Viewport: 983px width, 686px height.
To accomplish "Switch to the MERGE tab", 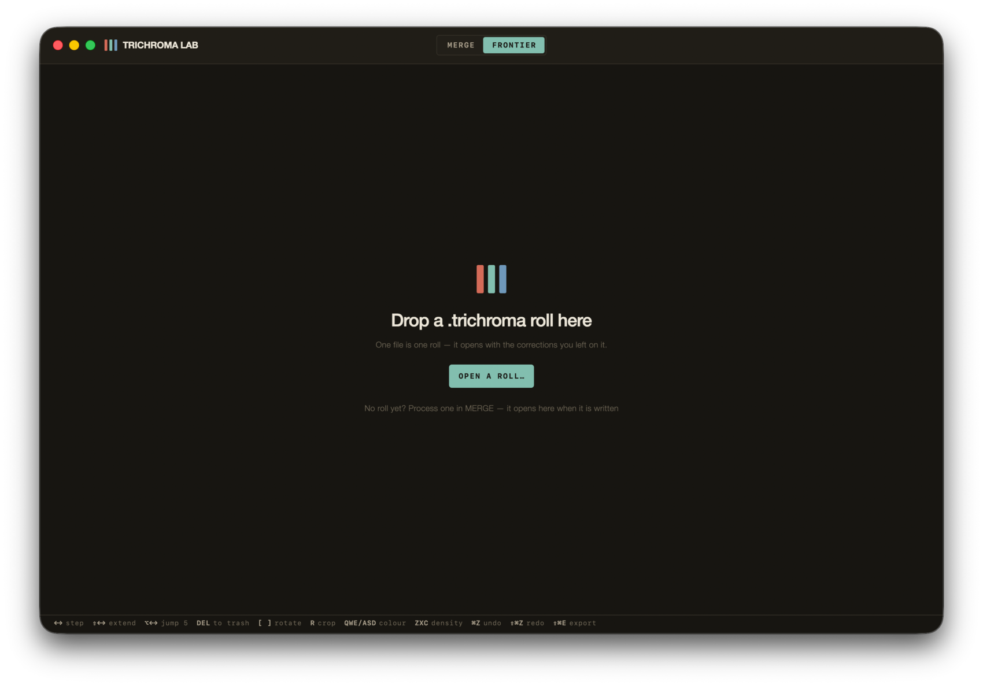I will pyautogui.click(x=461, y=45).
